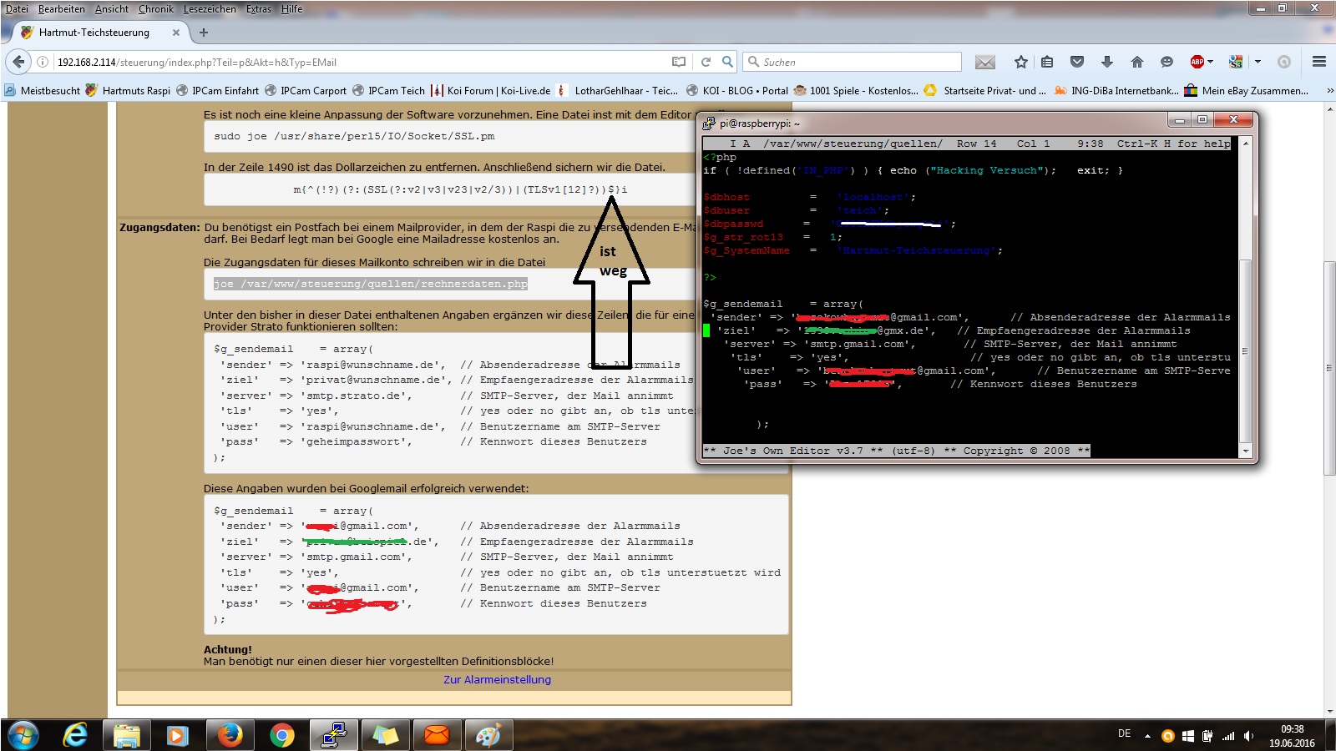Expand the bookmarks toolbar overflow chevron
The height and width of the screenshot is (751, 1336).
pyautogui.click(x=1329, y=91)
